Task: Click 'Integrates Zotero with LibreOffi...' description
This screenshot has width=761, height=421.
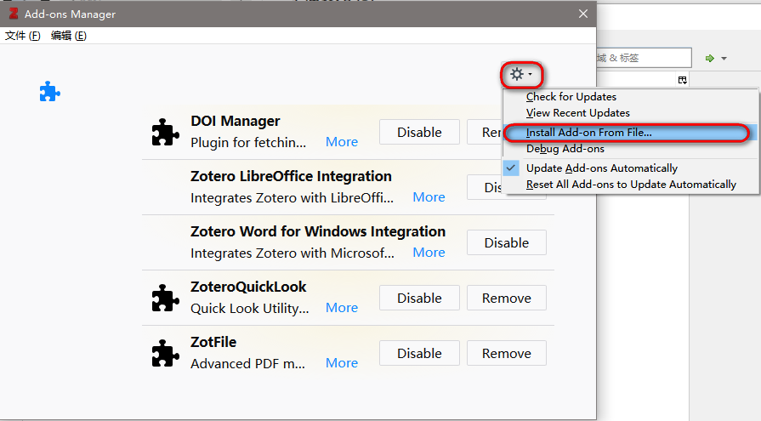Action: [x=292, y=197]
